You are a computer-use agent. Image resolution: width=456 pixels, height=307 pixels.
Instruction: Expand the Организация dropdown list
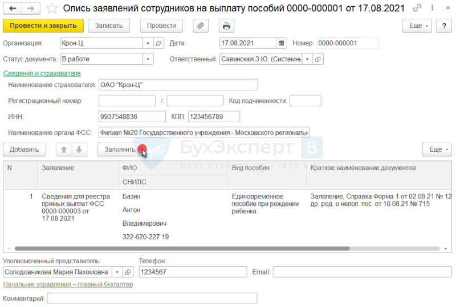[148, 43]
